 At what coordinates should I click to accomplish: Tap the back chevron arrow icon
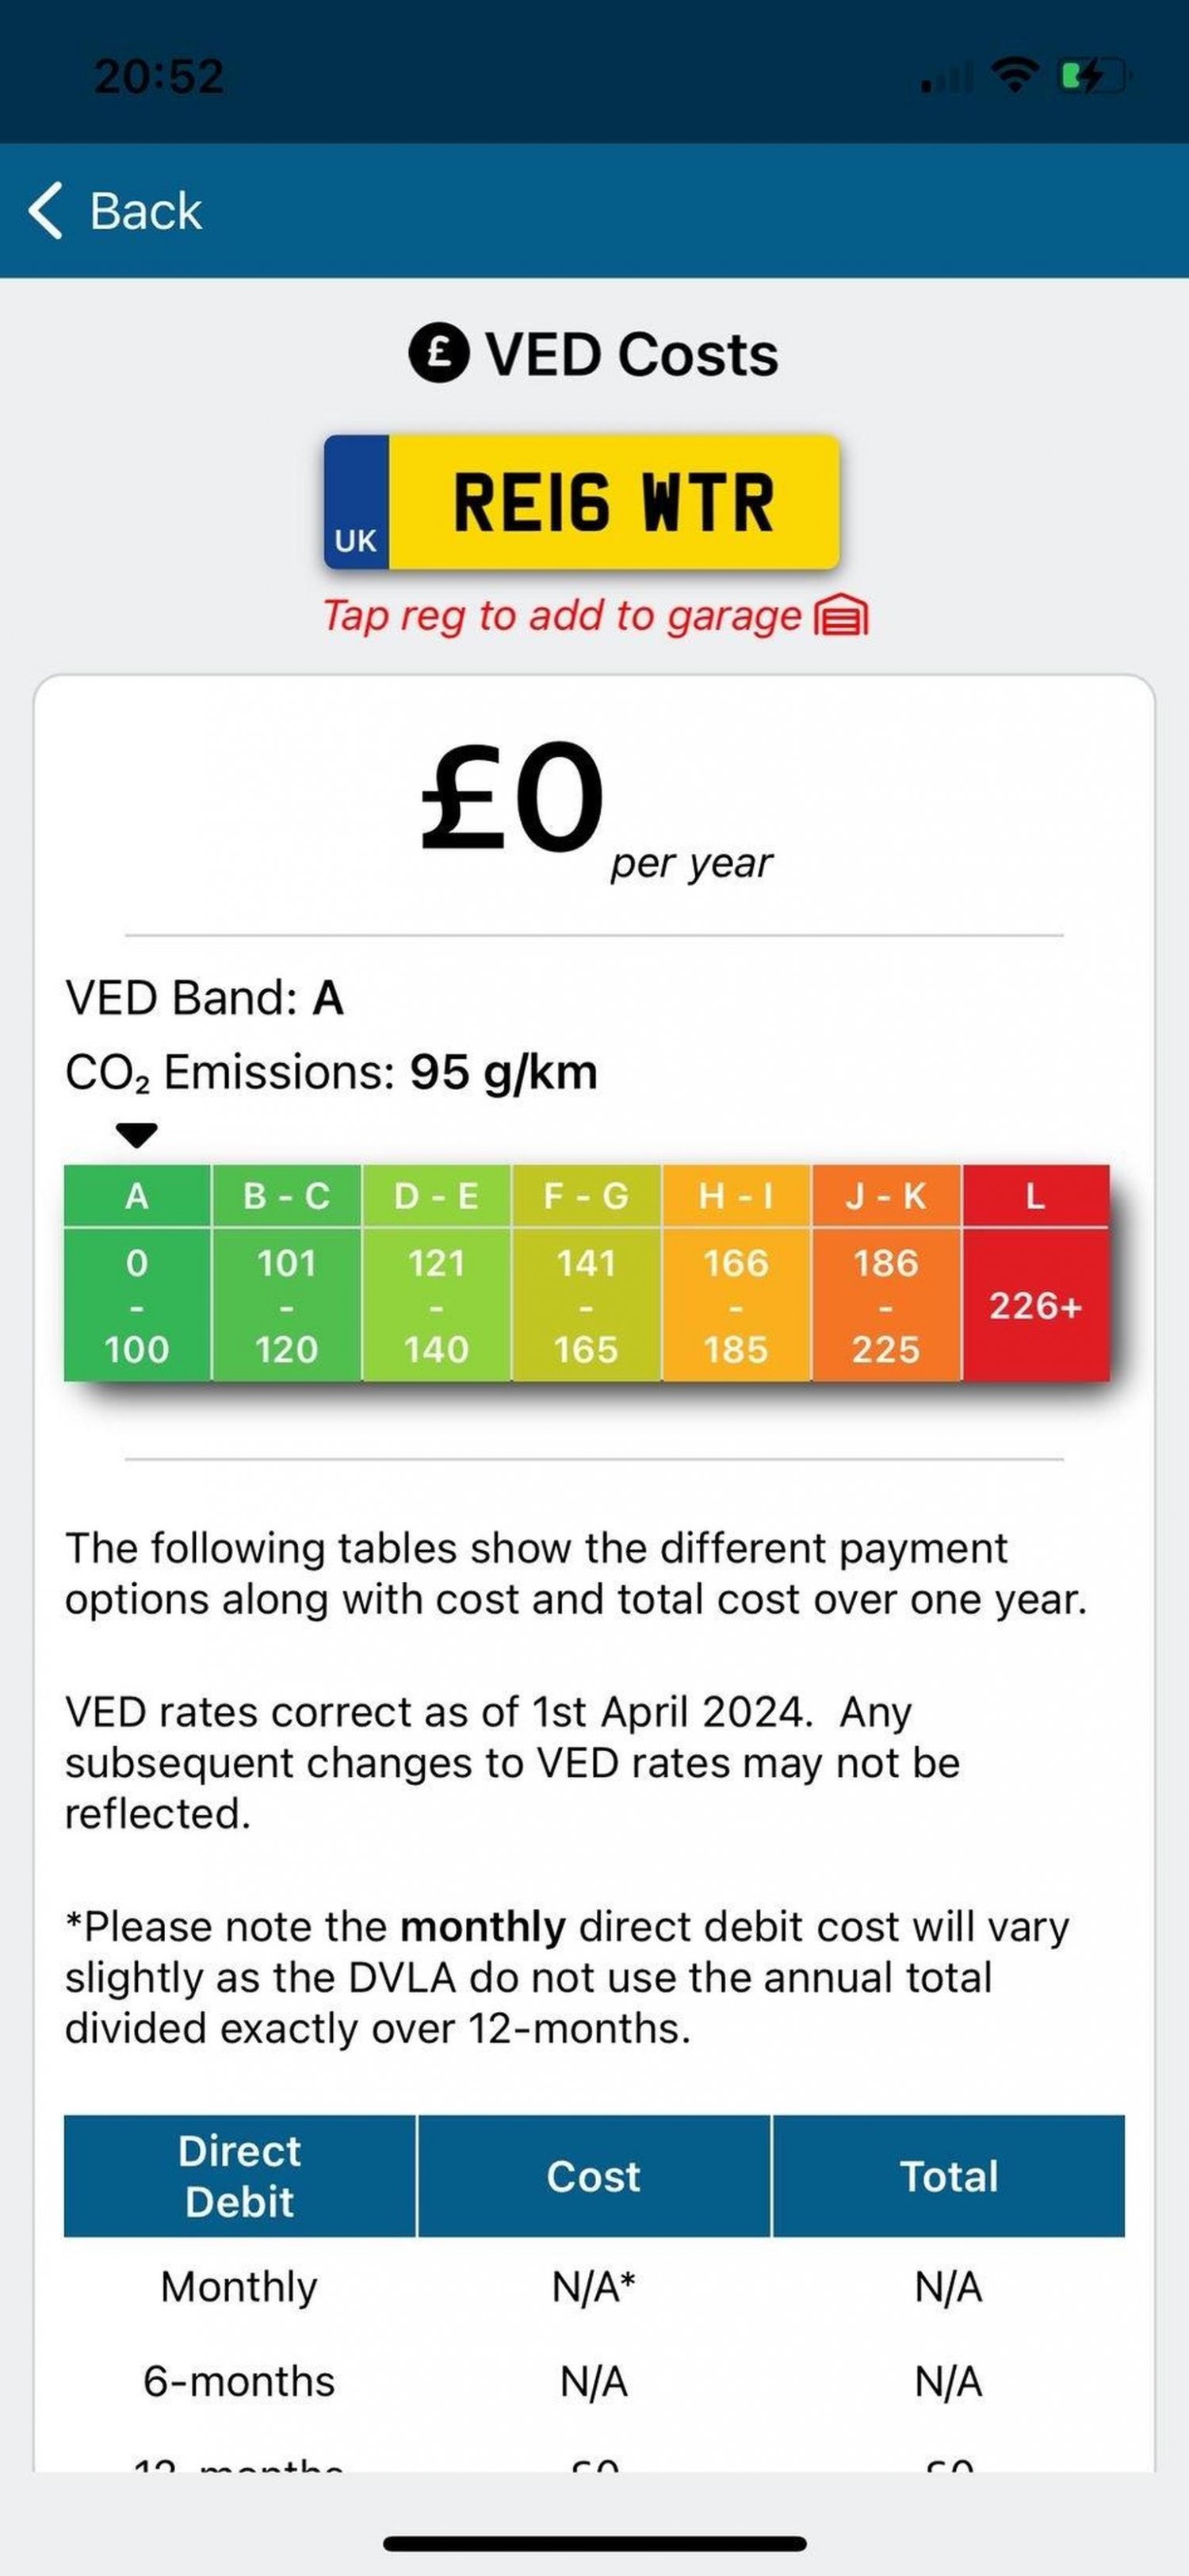(46, 210)
